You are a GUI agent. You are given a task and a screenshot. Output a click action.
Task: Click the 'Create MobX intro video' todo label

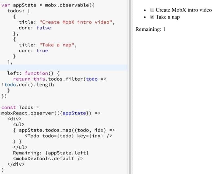click(184, 10)
